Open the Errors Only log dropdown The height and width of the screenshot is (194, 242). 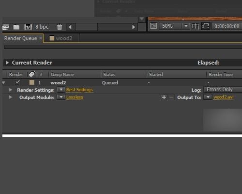[223, 90]
